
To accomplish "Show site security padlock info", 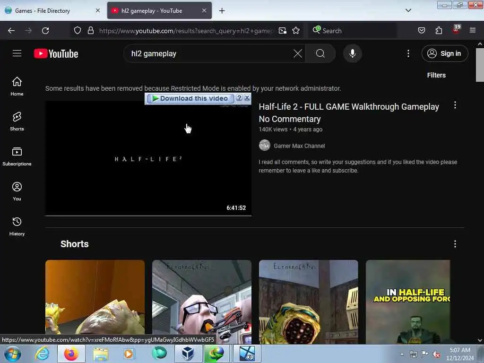I will point(90,30).
